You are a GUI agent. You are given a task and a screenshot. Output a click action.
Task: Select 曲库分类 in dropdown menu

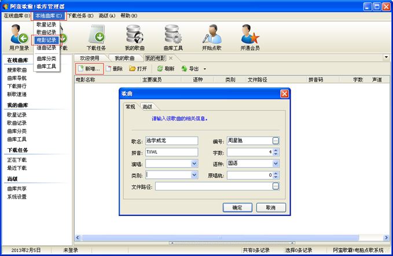46,58
